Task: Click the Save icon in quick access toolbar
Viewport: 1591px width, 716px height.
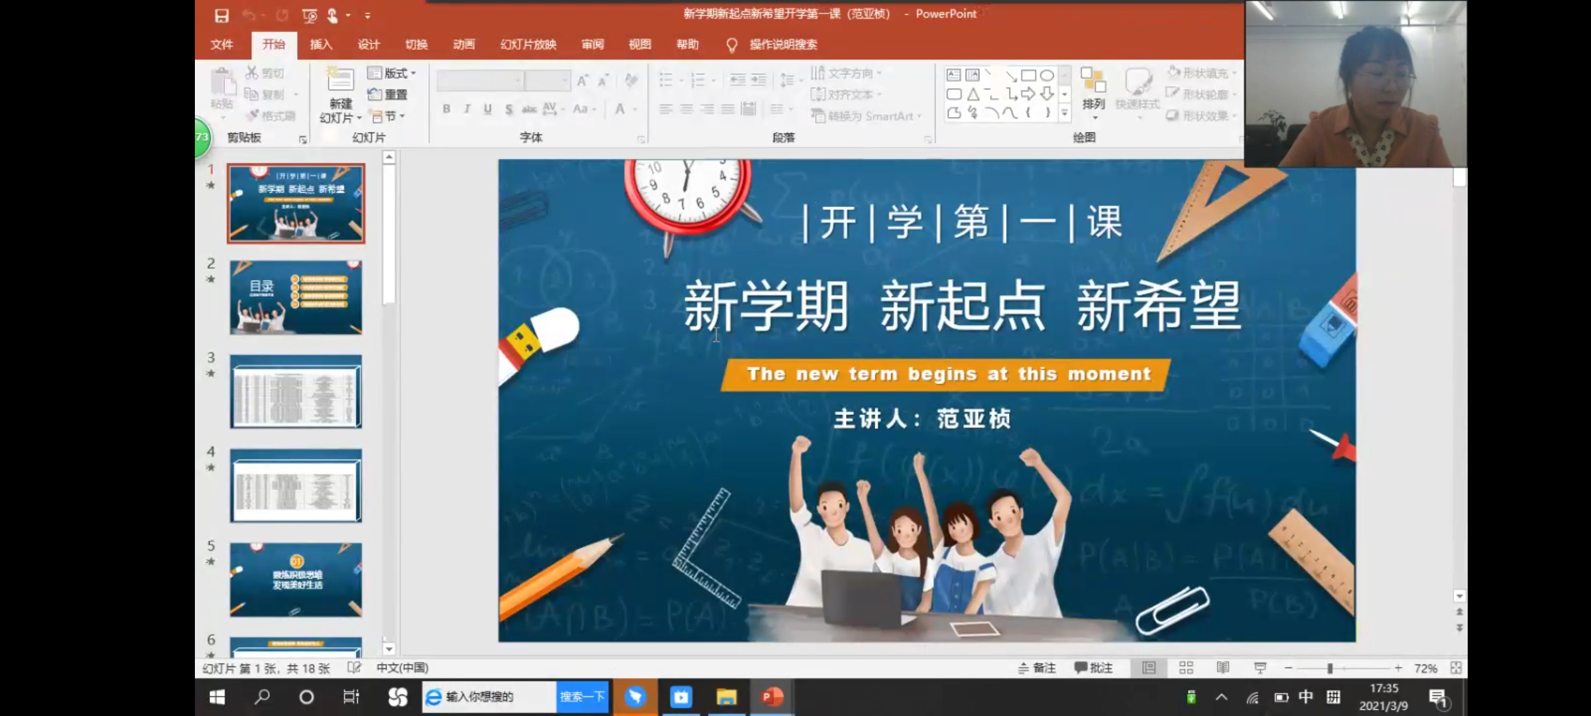Action: 221,15
